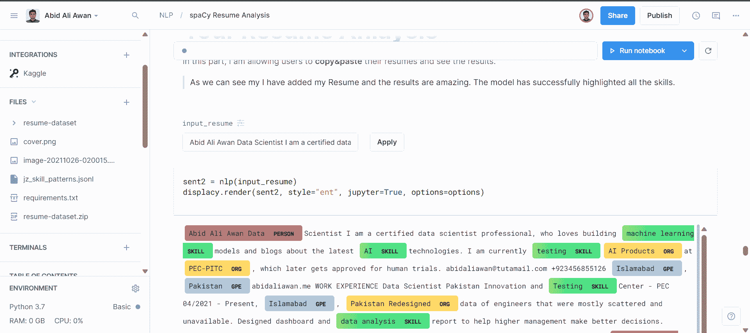Open the three-dots more options menu
The width and height of the screenshot is (750, 333).
[x=736, y=16]
